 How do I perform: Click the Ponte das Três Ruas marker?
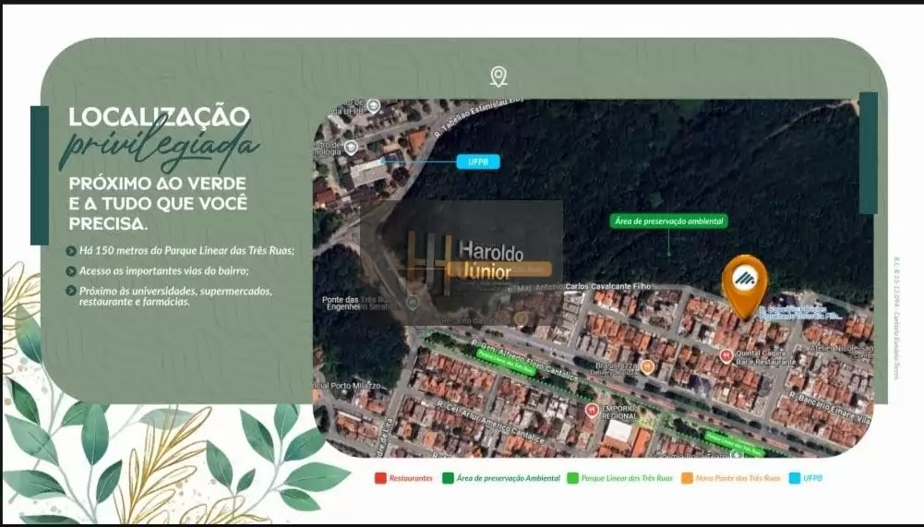tap(413, 301)
